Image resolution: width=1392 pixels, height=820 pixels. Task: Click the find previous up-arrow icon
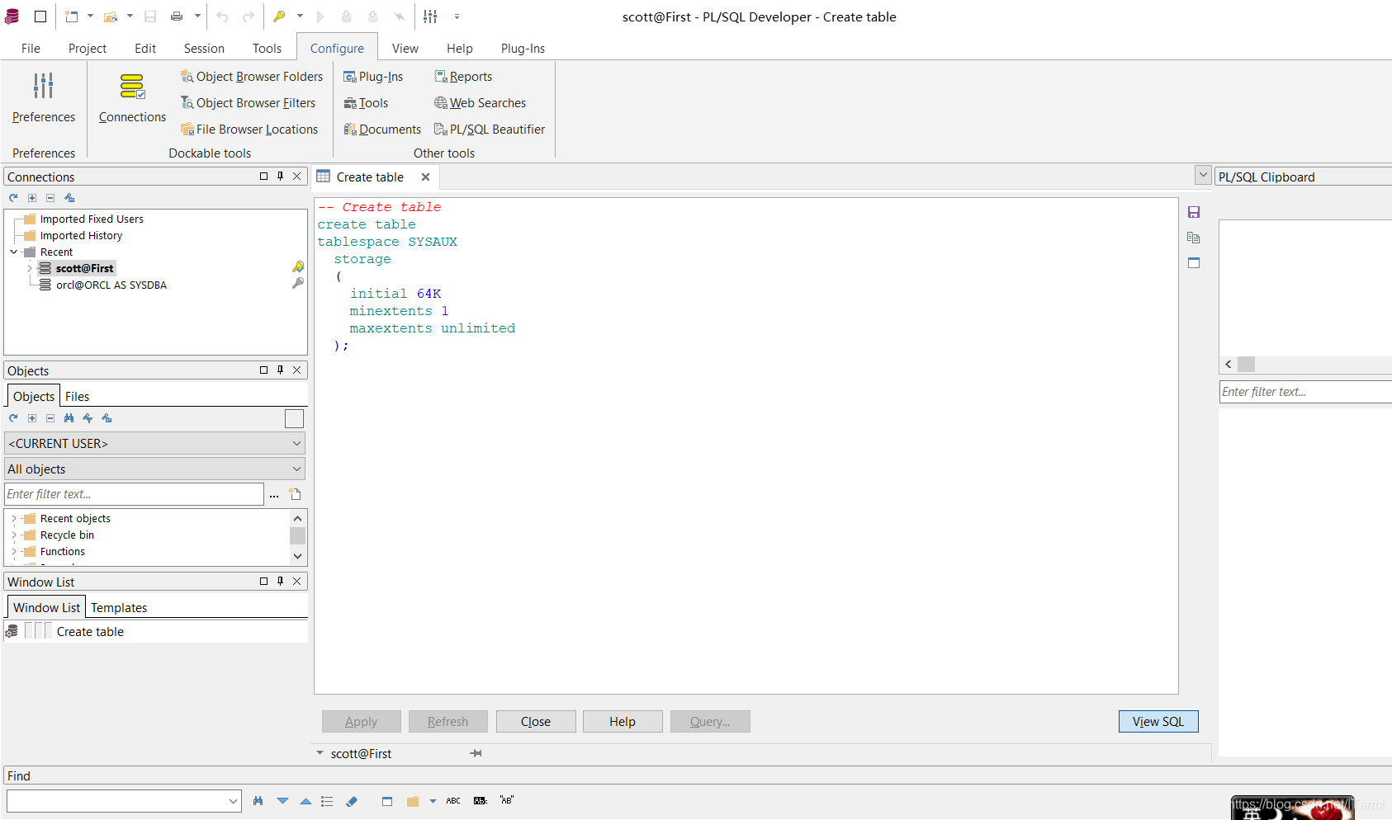(305, 801)
